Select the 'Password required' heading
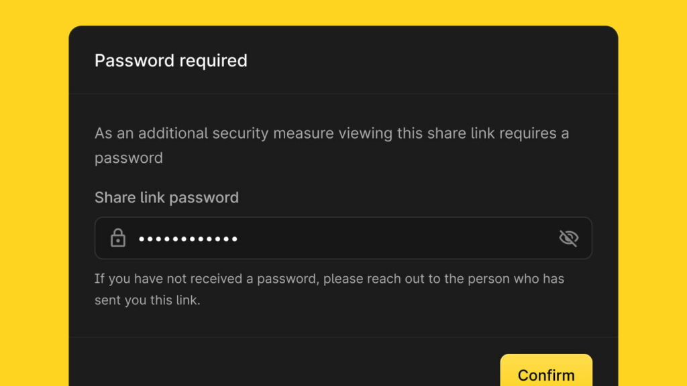687x386 pixels. coord(171,60)
